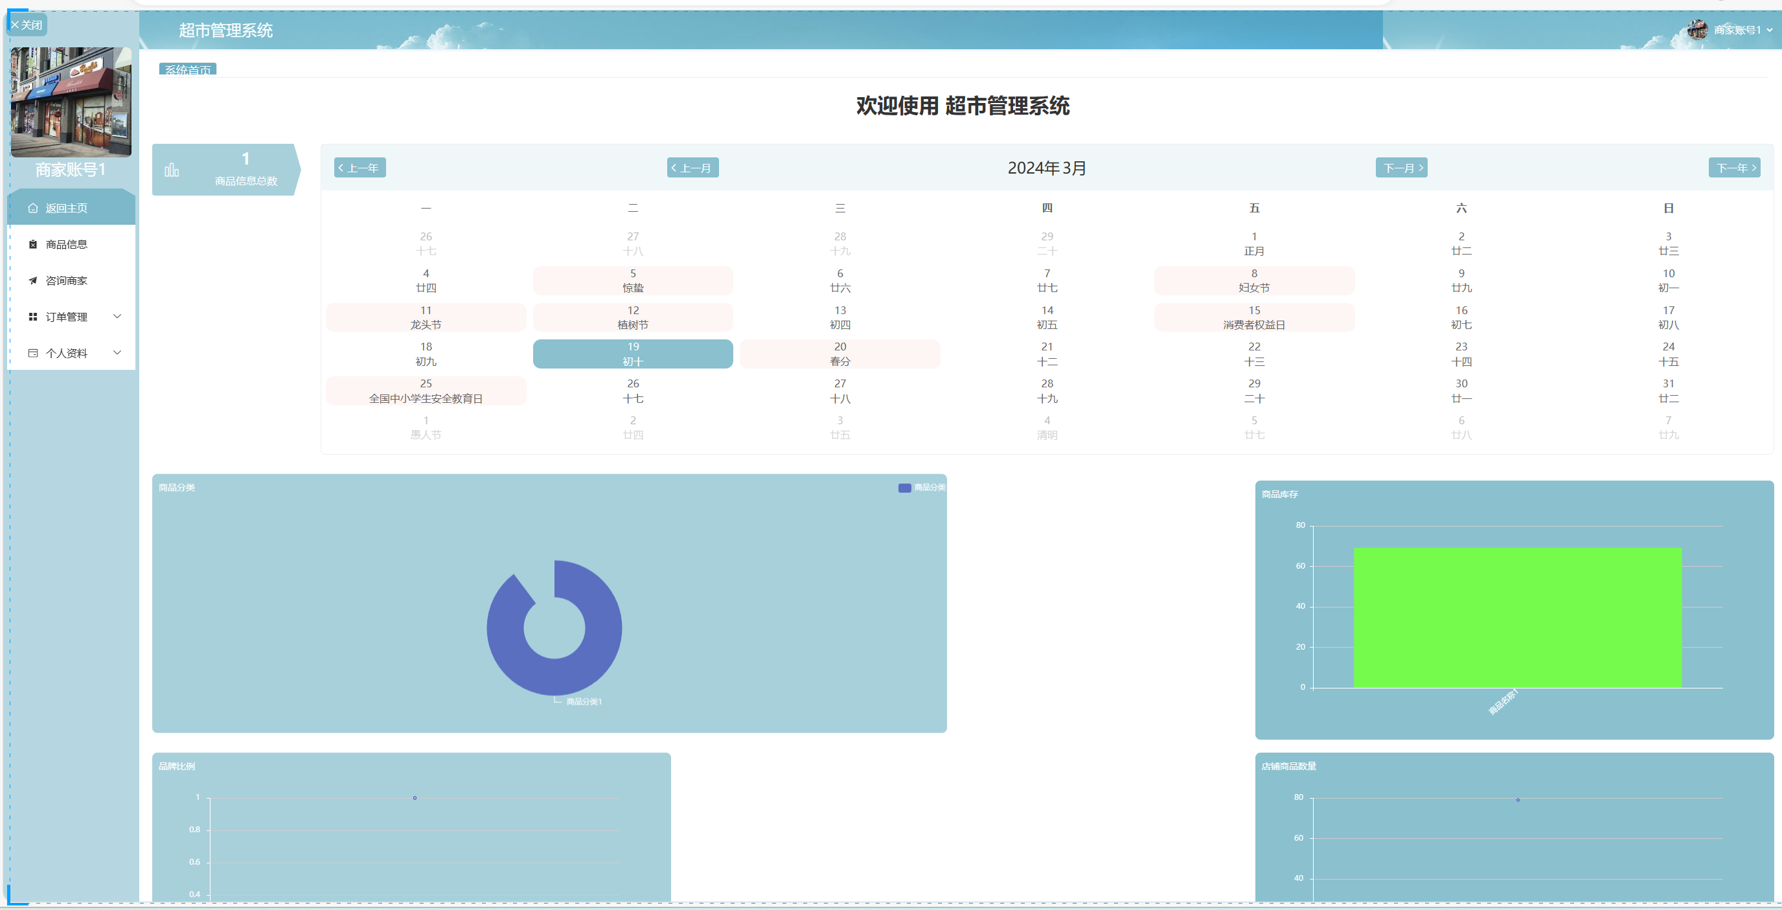Jump forward with the 下一年 button
This screenshot has width=1782, height=910.
(x=1733, y=168)
